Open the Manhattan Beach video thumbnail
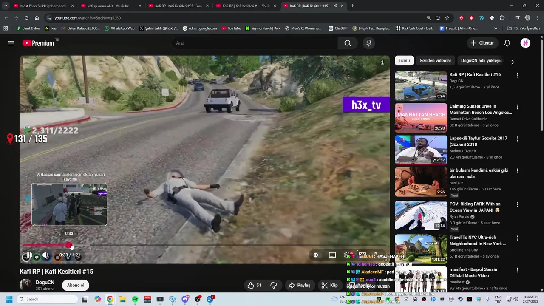Screen dimensions: 544x306 (x=421, y=118)
